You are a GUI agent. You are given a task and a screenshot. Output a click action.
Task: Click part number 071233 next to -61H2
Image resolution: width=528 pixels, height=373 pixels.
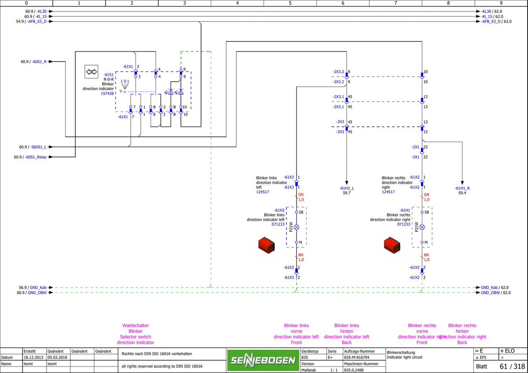click(x=278, y=224)
